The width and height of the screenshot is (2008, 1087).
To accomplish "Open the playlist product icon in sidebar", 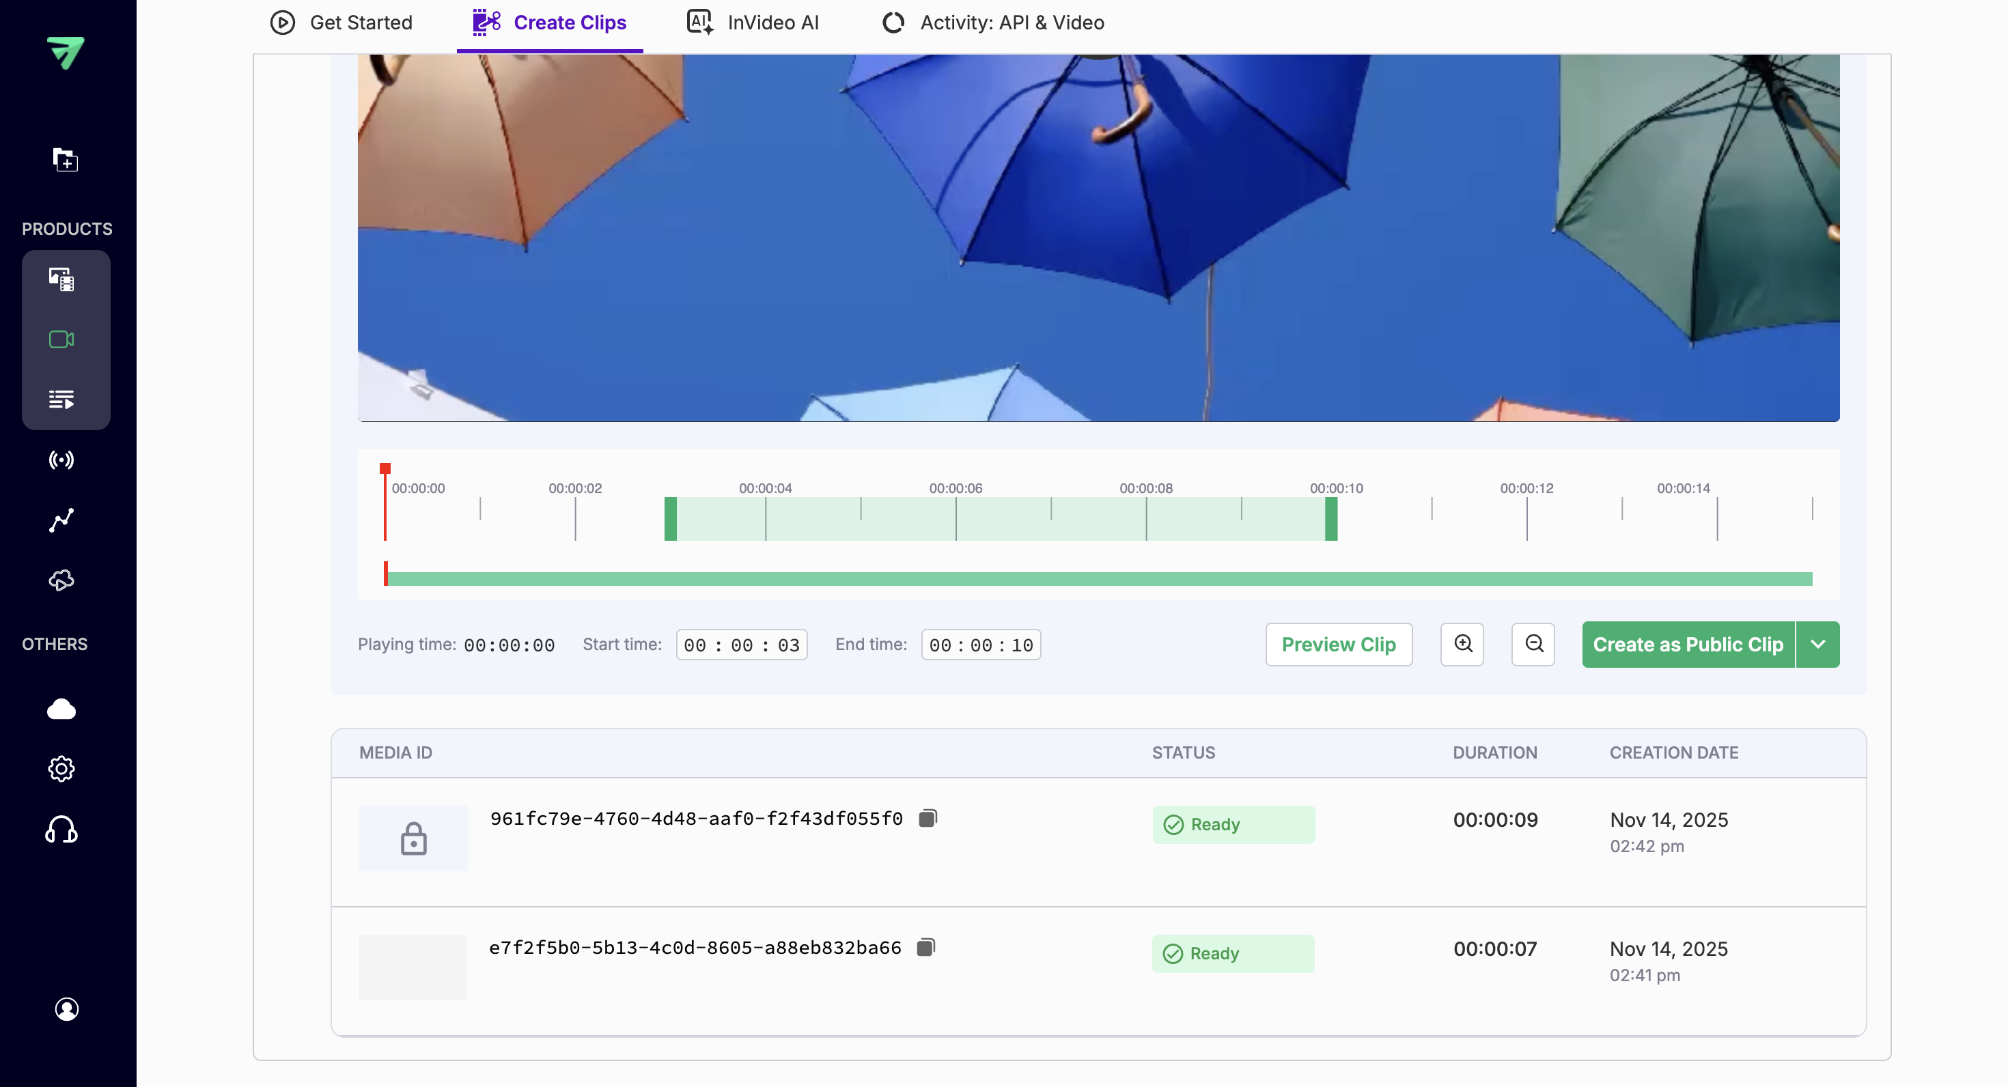I will click(x=61, y=399).
